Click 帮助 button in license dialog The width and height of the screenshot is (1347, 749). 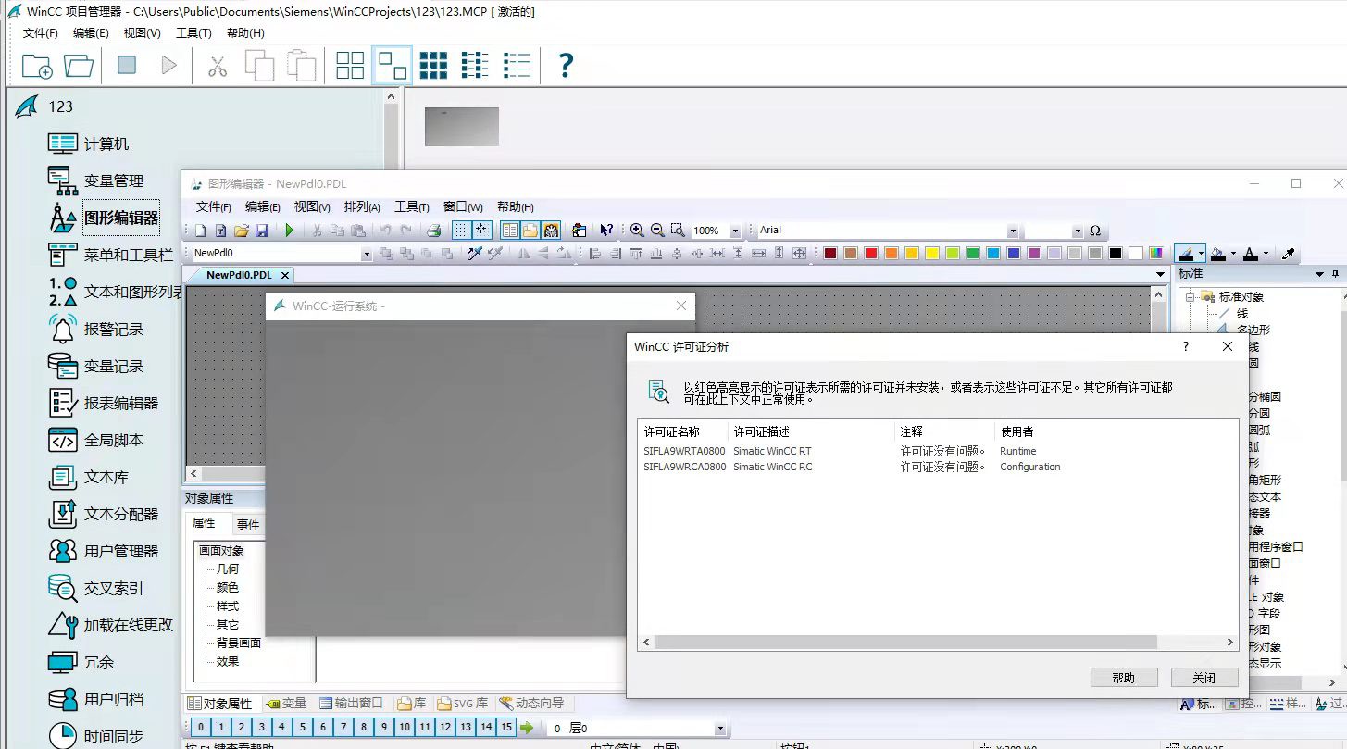[1124, 678]
